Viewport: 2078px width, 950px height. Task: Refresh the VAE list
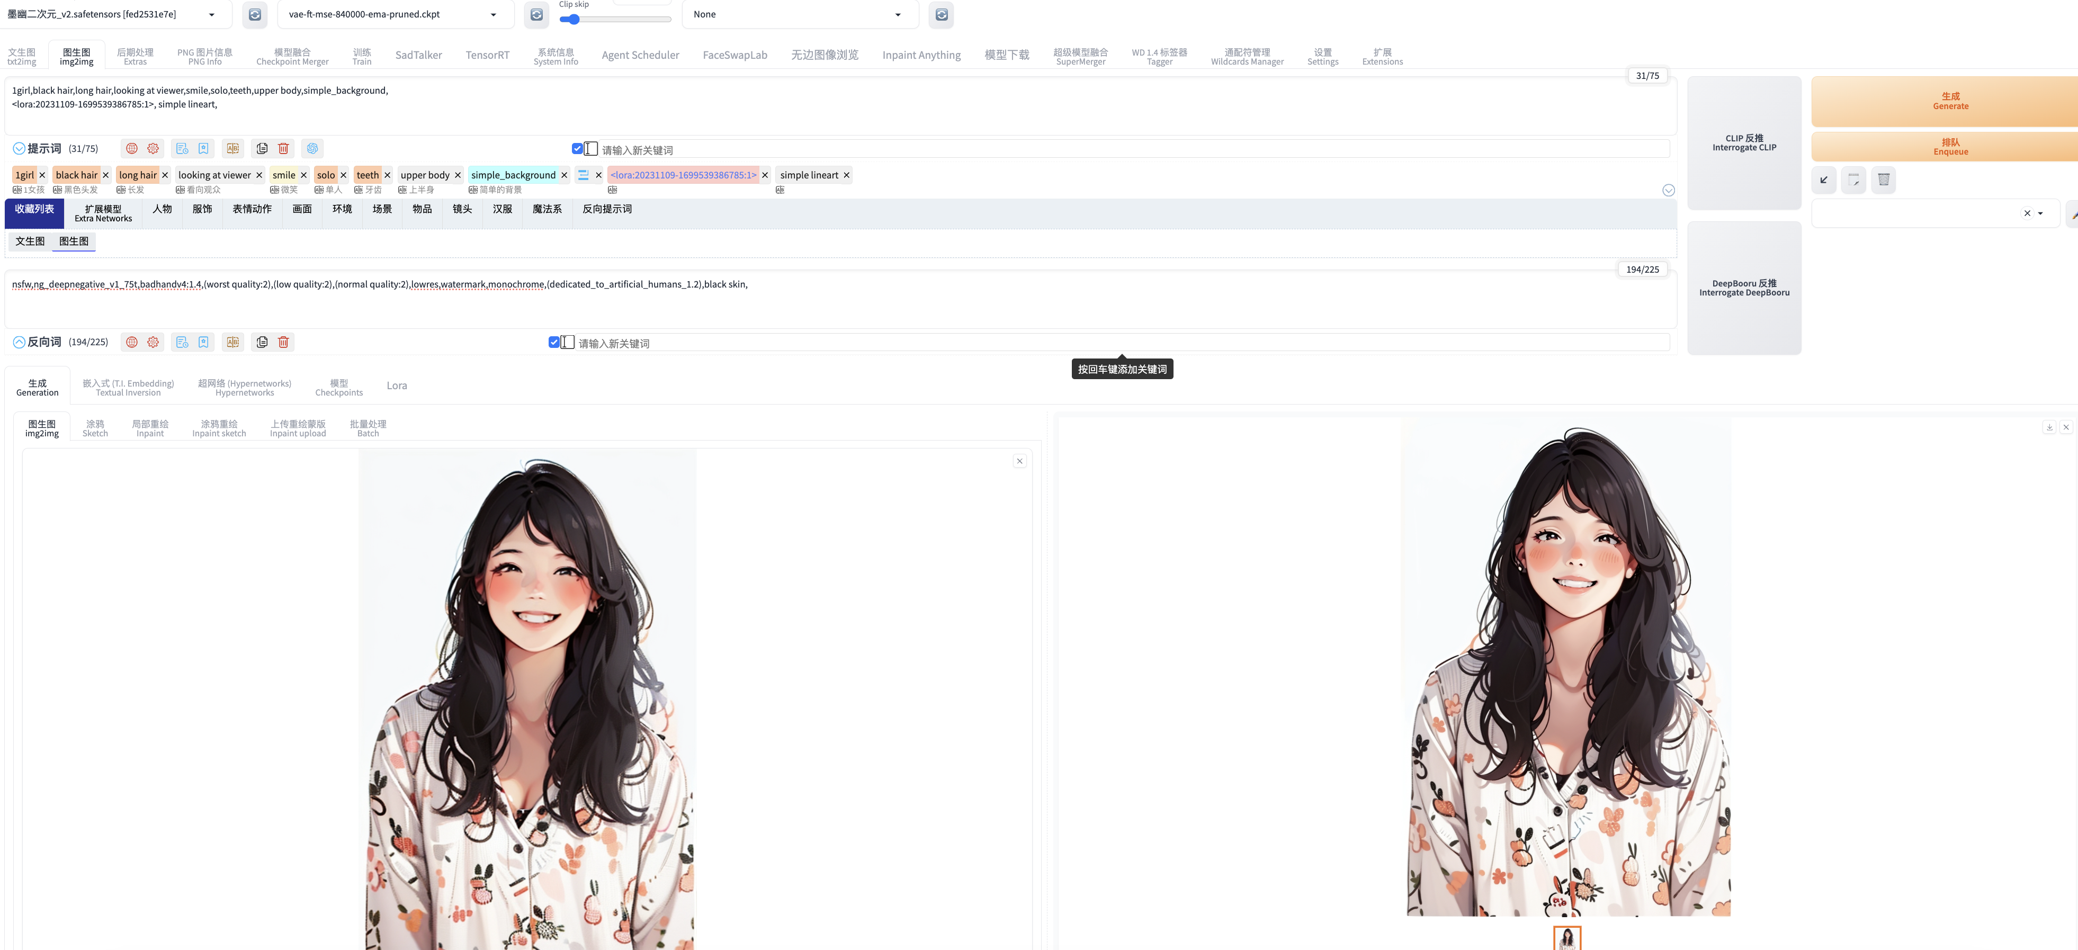(x=536, y=14)
